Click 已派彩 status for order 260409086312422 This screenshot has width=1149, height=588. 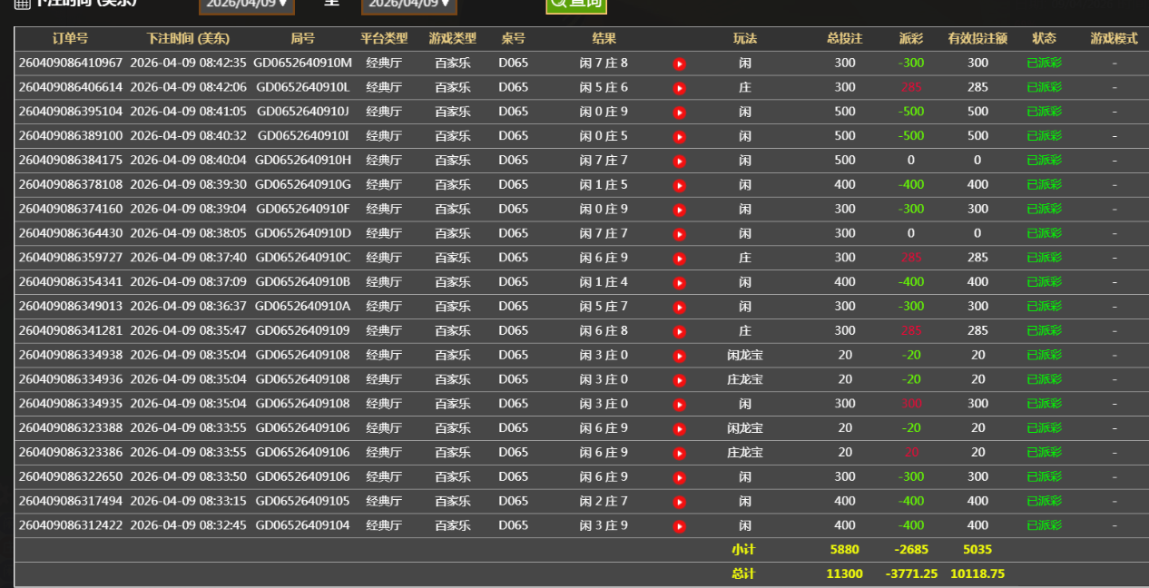[1044, 525]
